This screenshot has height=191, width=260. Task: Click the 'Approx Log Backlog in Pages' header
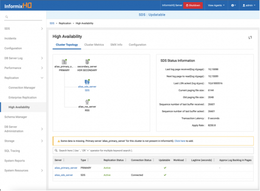(x=235, y=160)
